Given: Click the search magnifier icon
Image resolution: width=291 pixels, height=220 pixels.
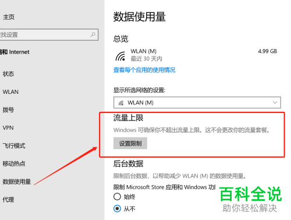Looking at the screenshot, I should (x=93, y=34).
